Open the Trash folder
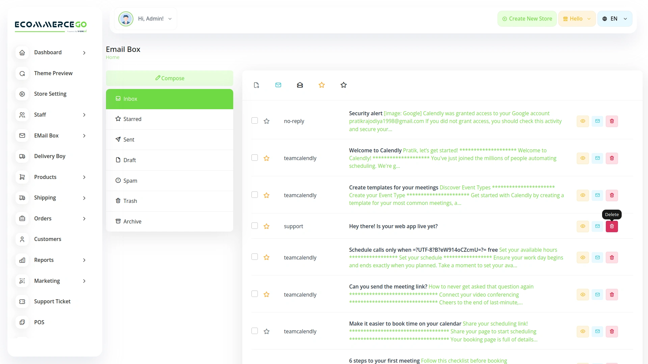The width and height of the screenshot is (648, 364). [x=130, y=201]
